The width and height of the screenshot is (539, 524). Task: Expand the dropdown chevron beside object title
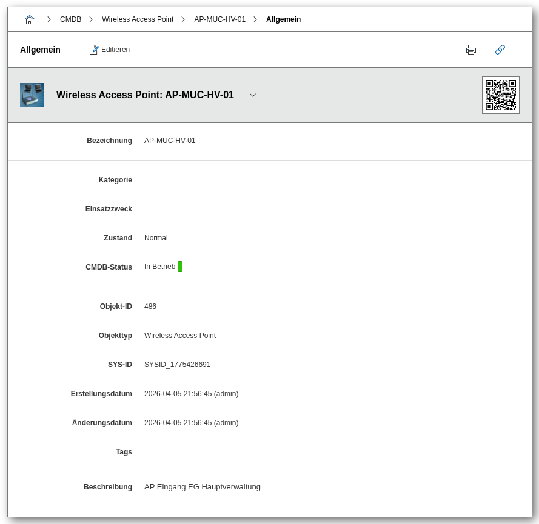[253, 95]
